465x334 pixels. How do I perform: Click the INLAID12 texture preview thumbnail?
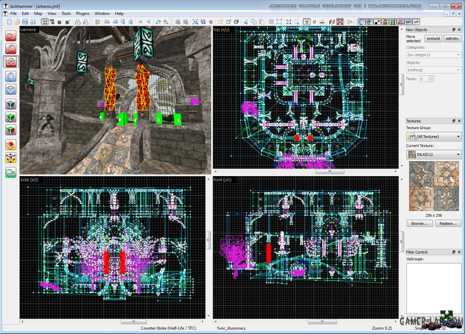(x=434, y=186)
